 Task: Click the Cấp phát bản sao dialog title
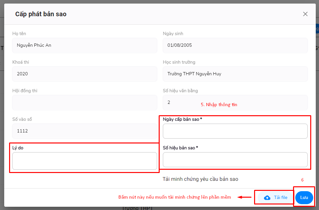tap(41, 14)
